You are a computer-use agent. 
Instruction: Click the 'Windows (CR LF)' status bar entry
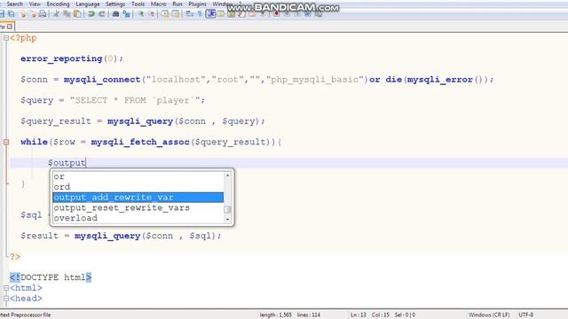click(x=489, y=315)
